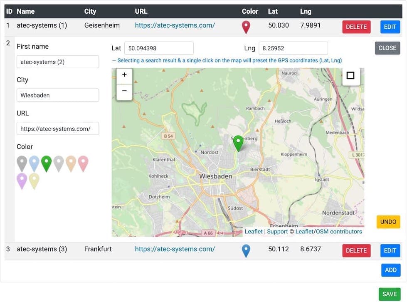This screenshot has width=407, height=302.
Task: Click the red pin in Geisenheim row
Action: coord(246,27)
